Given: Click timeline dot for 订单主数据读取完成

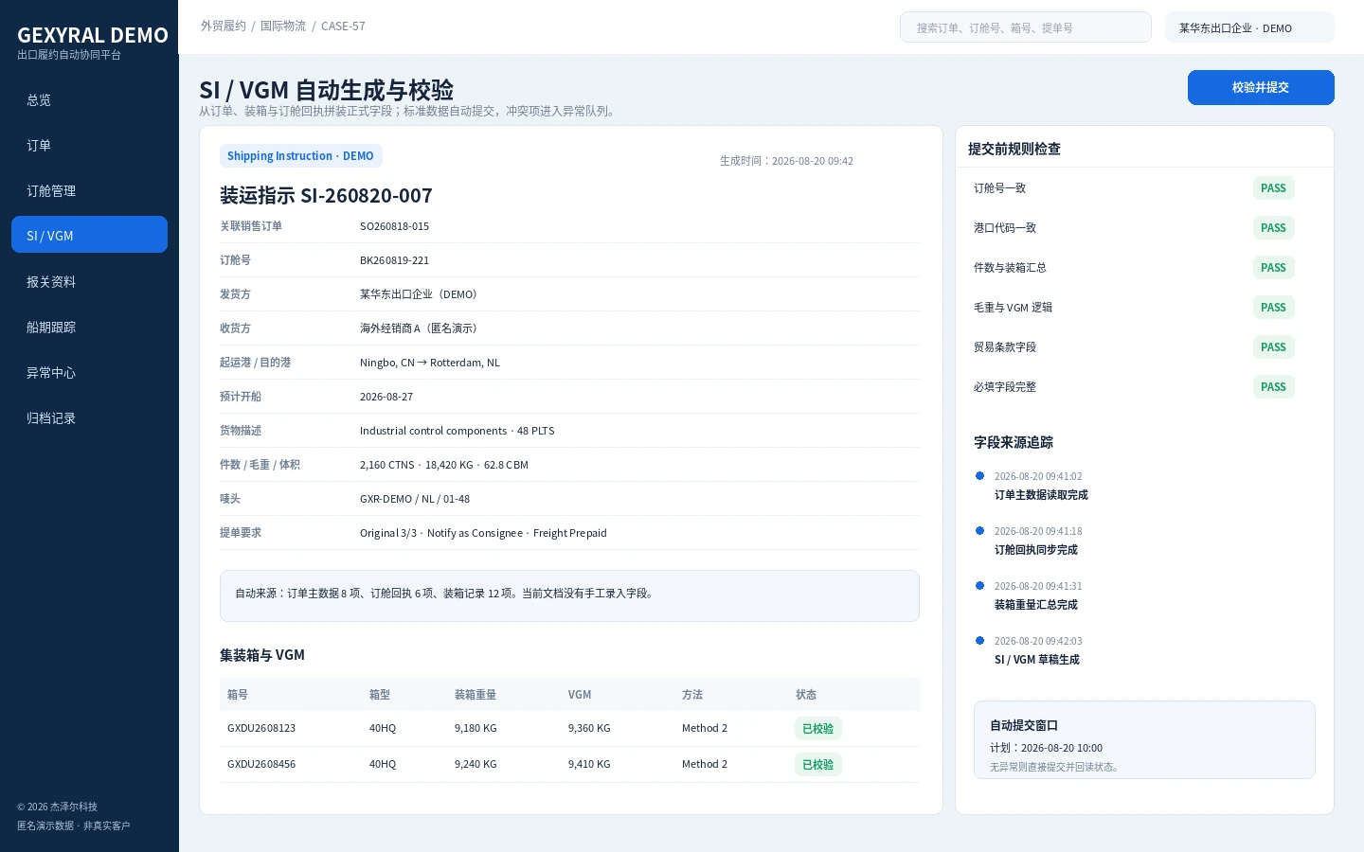Looking at the screenshot, I should pyautogui.click(x=979, y=475).
